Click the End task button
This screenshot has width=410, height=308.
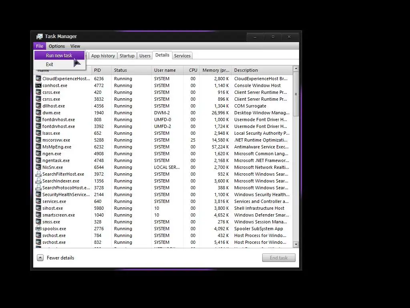(279, 258)
